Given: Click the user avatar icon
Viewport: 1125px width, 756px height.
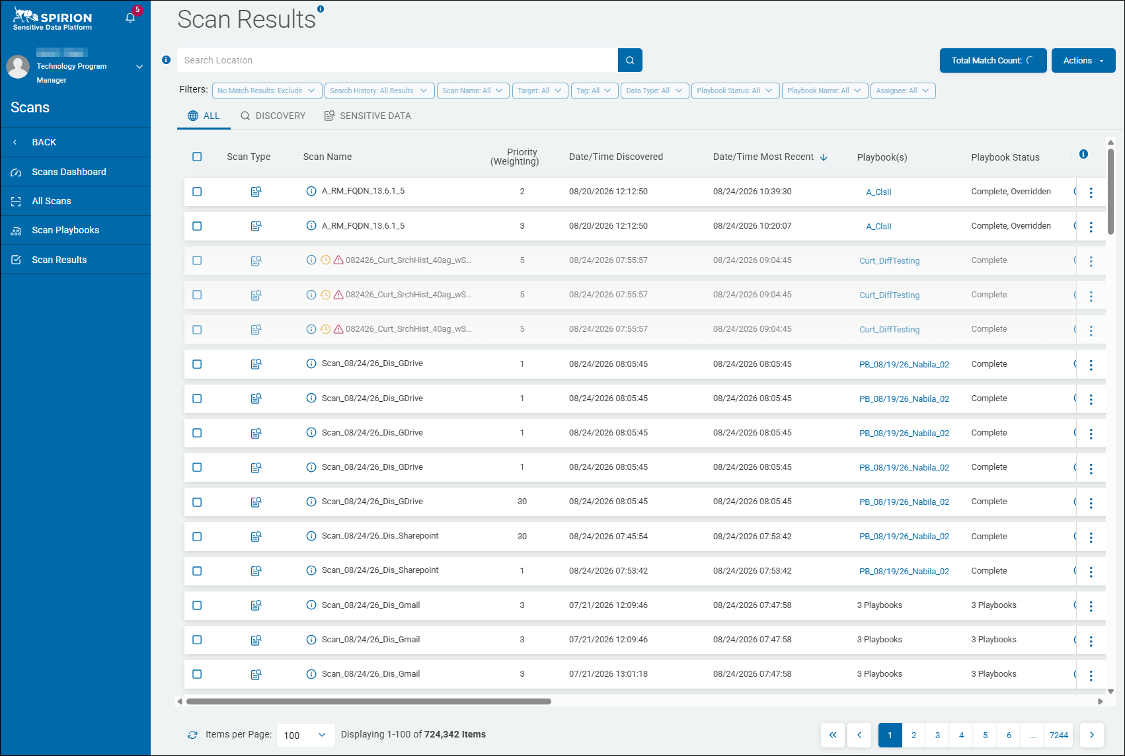Looking at the screenshot, I should click(18, 67).
